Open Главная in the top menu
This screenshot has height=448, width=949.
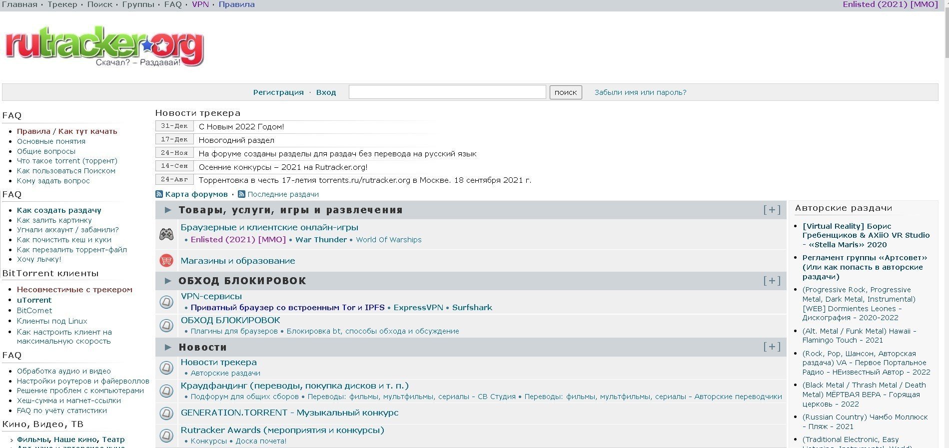20,4
